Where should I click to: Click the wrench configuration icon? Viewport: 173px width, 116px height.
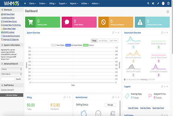tap(158, 3)
